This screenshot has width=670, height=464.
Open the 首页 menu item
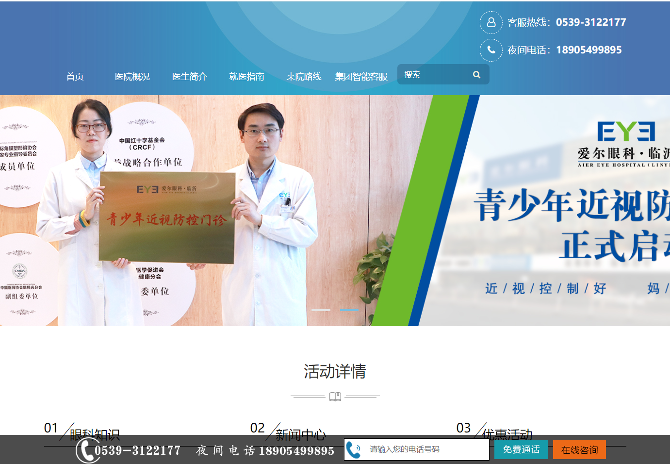click(x=75, y=77)
